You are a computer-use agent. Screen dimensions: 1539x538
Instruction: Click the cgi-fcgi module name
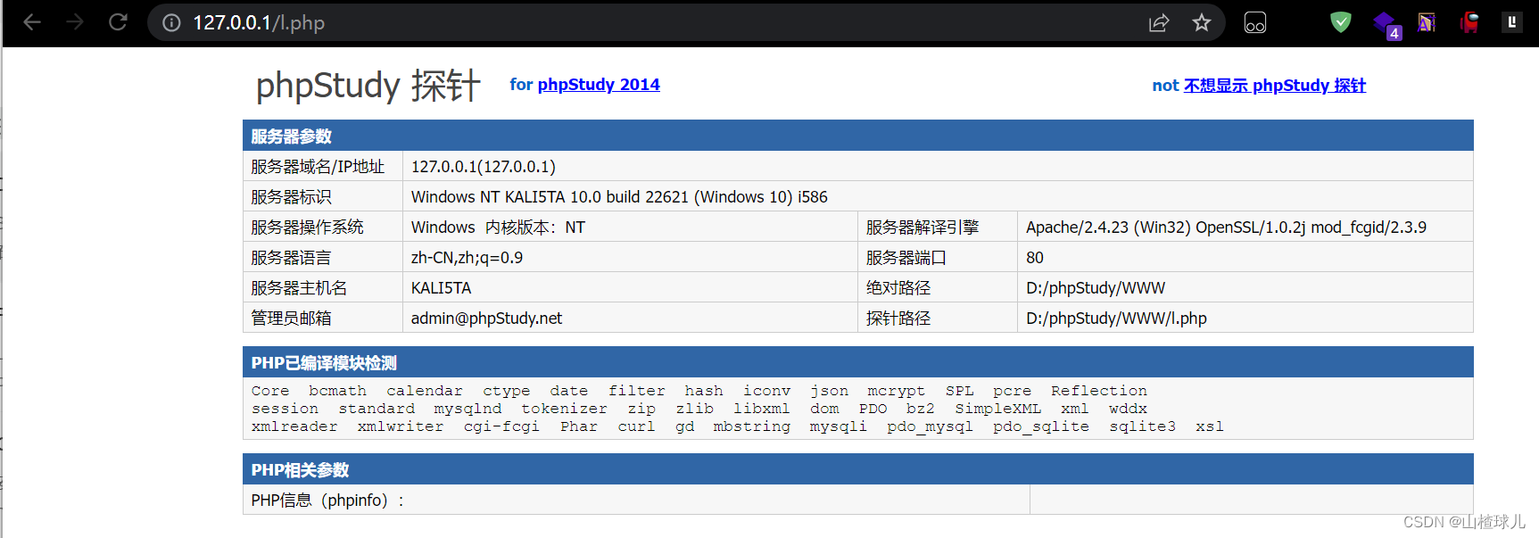pyautogui.click(x=501, y=426)
